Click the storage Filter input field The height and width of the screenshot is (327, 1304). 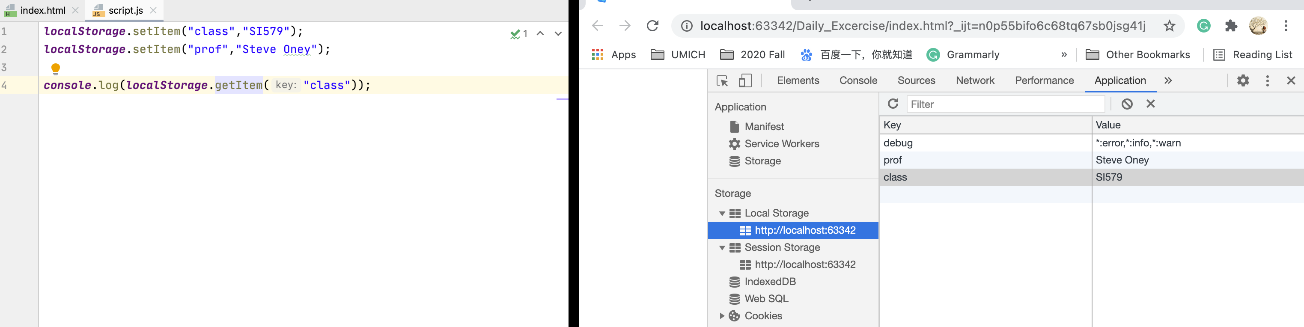(1005, 104)
